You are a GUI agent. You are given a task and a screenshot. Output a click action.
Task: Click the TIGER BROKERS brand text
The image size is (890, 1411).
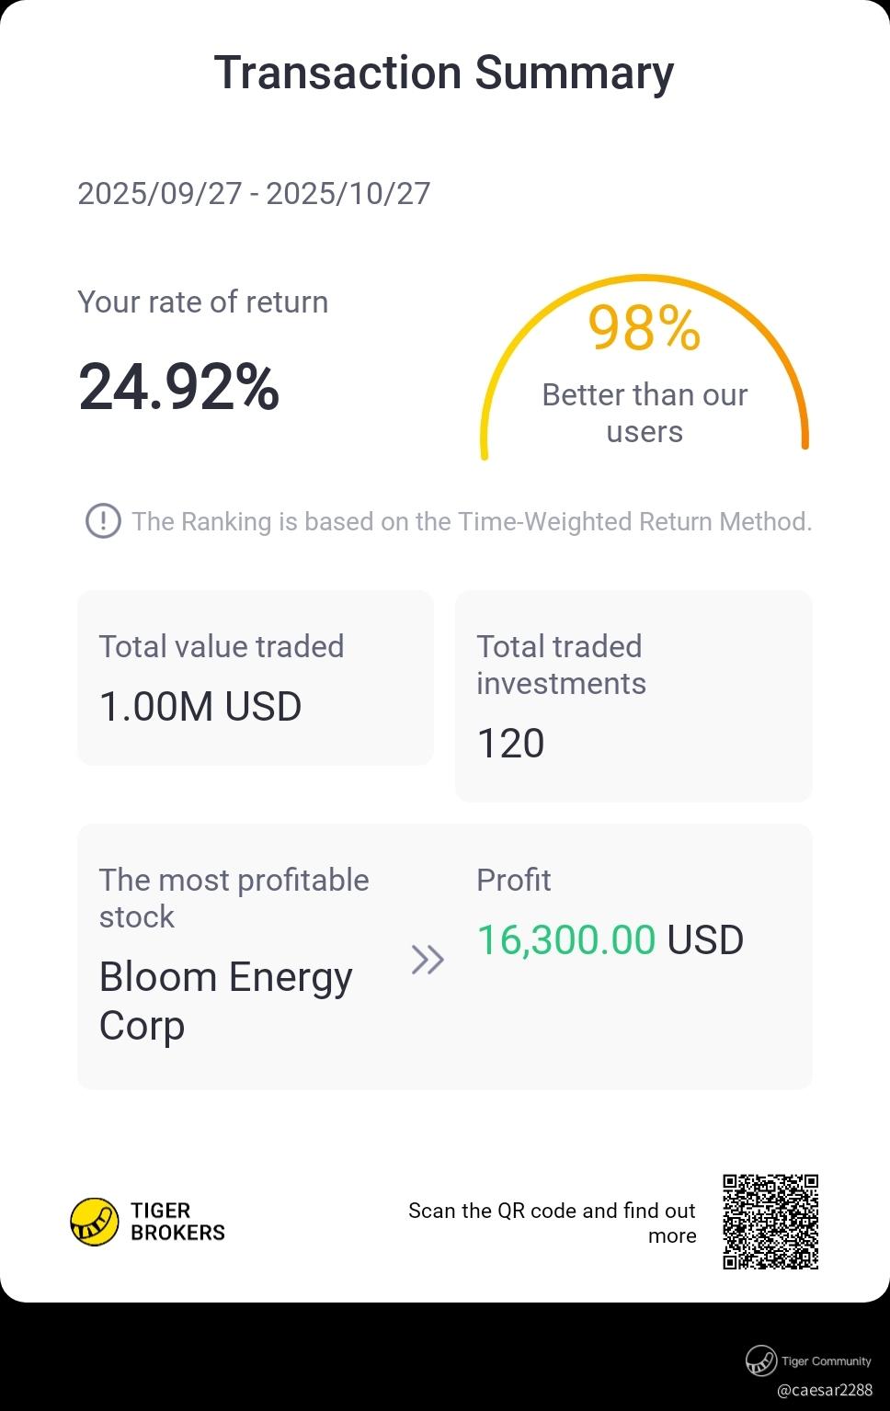coord(177,1222)
